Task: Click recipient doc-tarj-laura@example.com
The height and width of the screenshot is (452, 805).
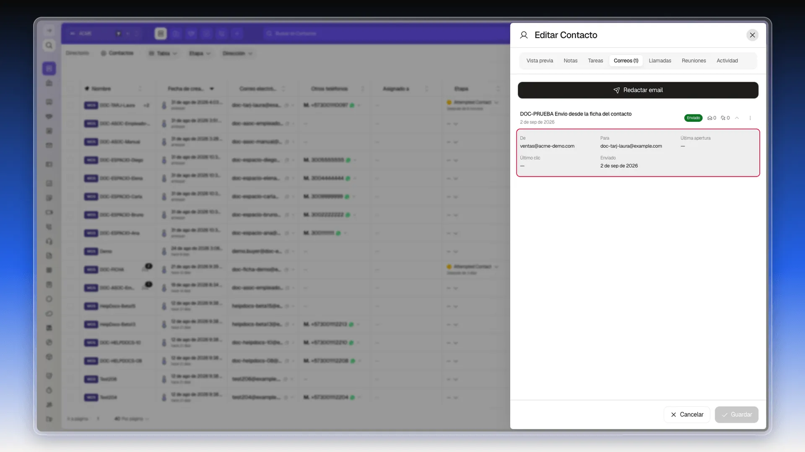Action: tap(631, 146)
